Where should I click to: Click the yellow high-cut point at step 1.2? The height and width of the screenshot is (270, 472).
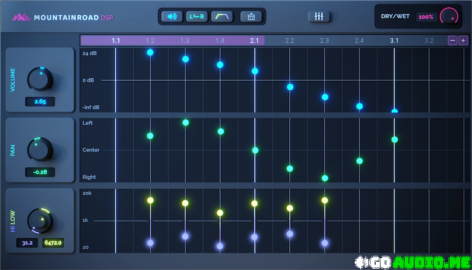pyautogui.click(x=150, y=200)
